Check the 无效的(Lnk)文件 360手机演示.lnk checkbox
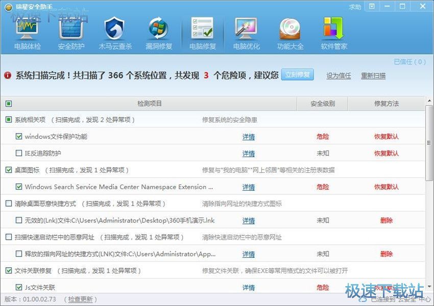The image size is (434, 306). (x=19, y=220)
